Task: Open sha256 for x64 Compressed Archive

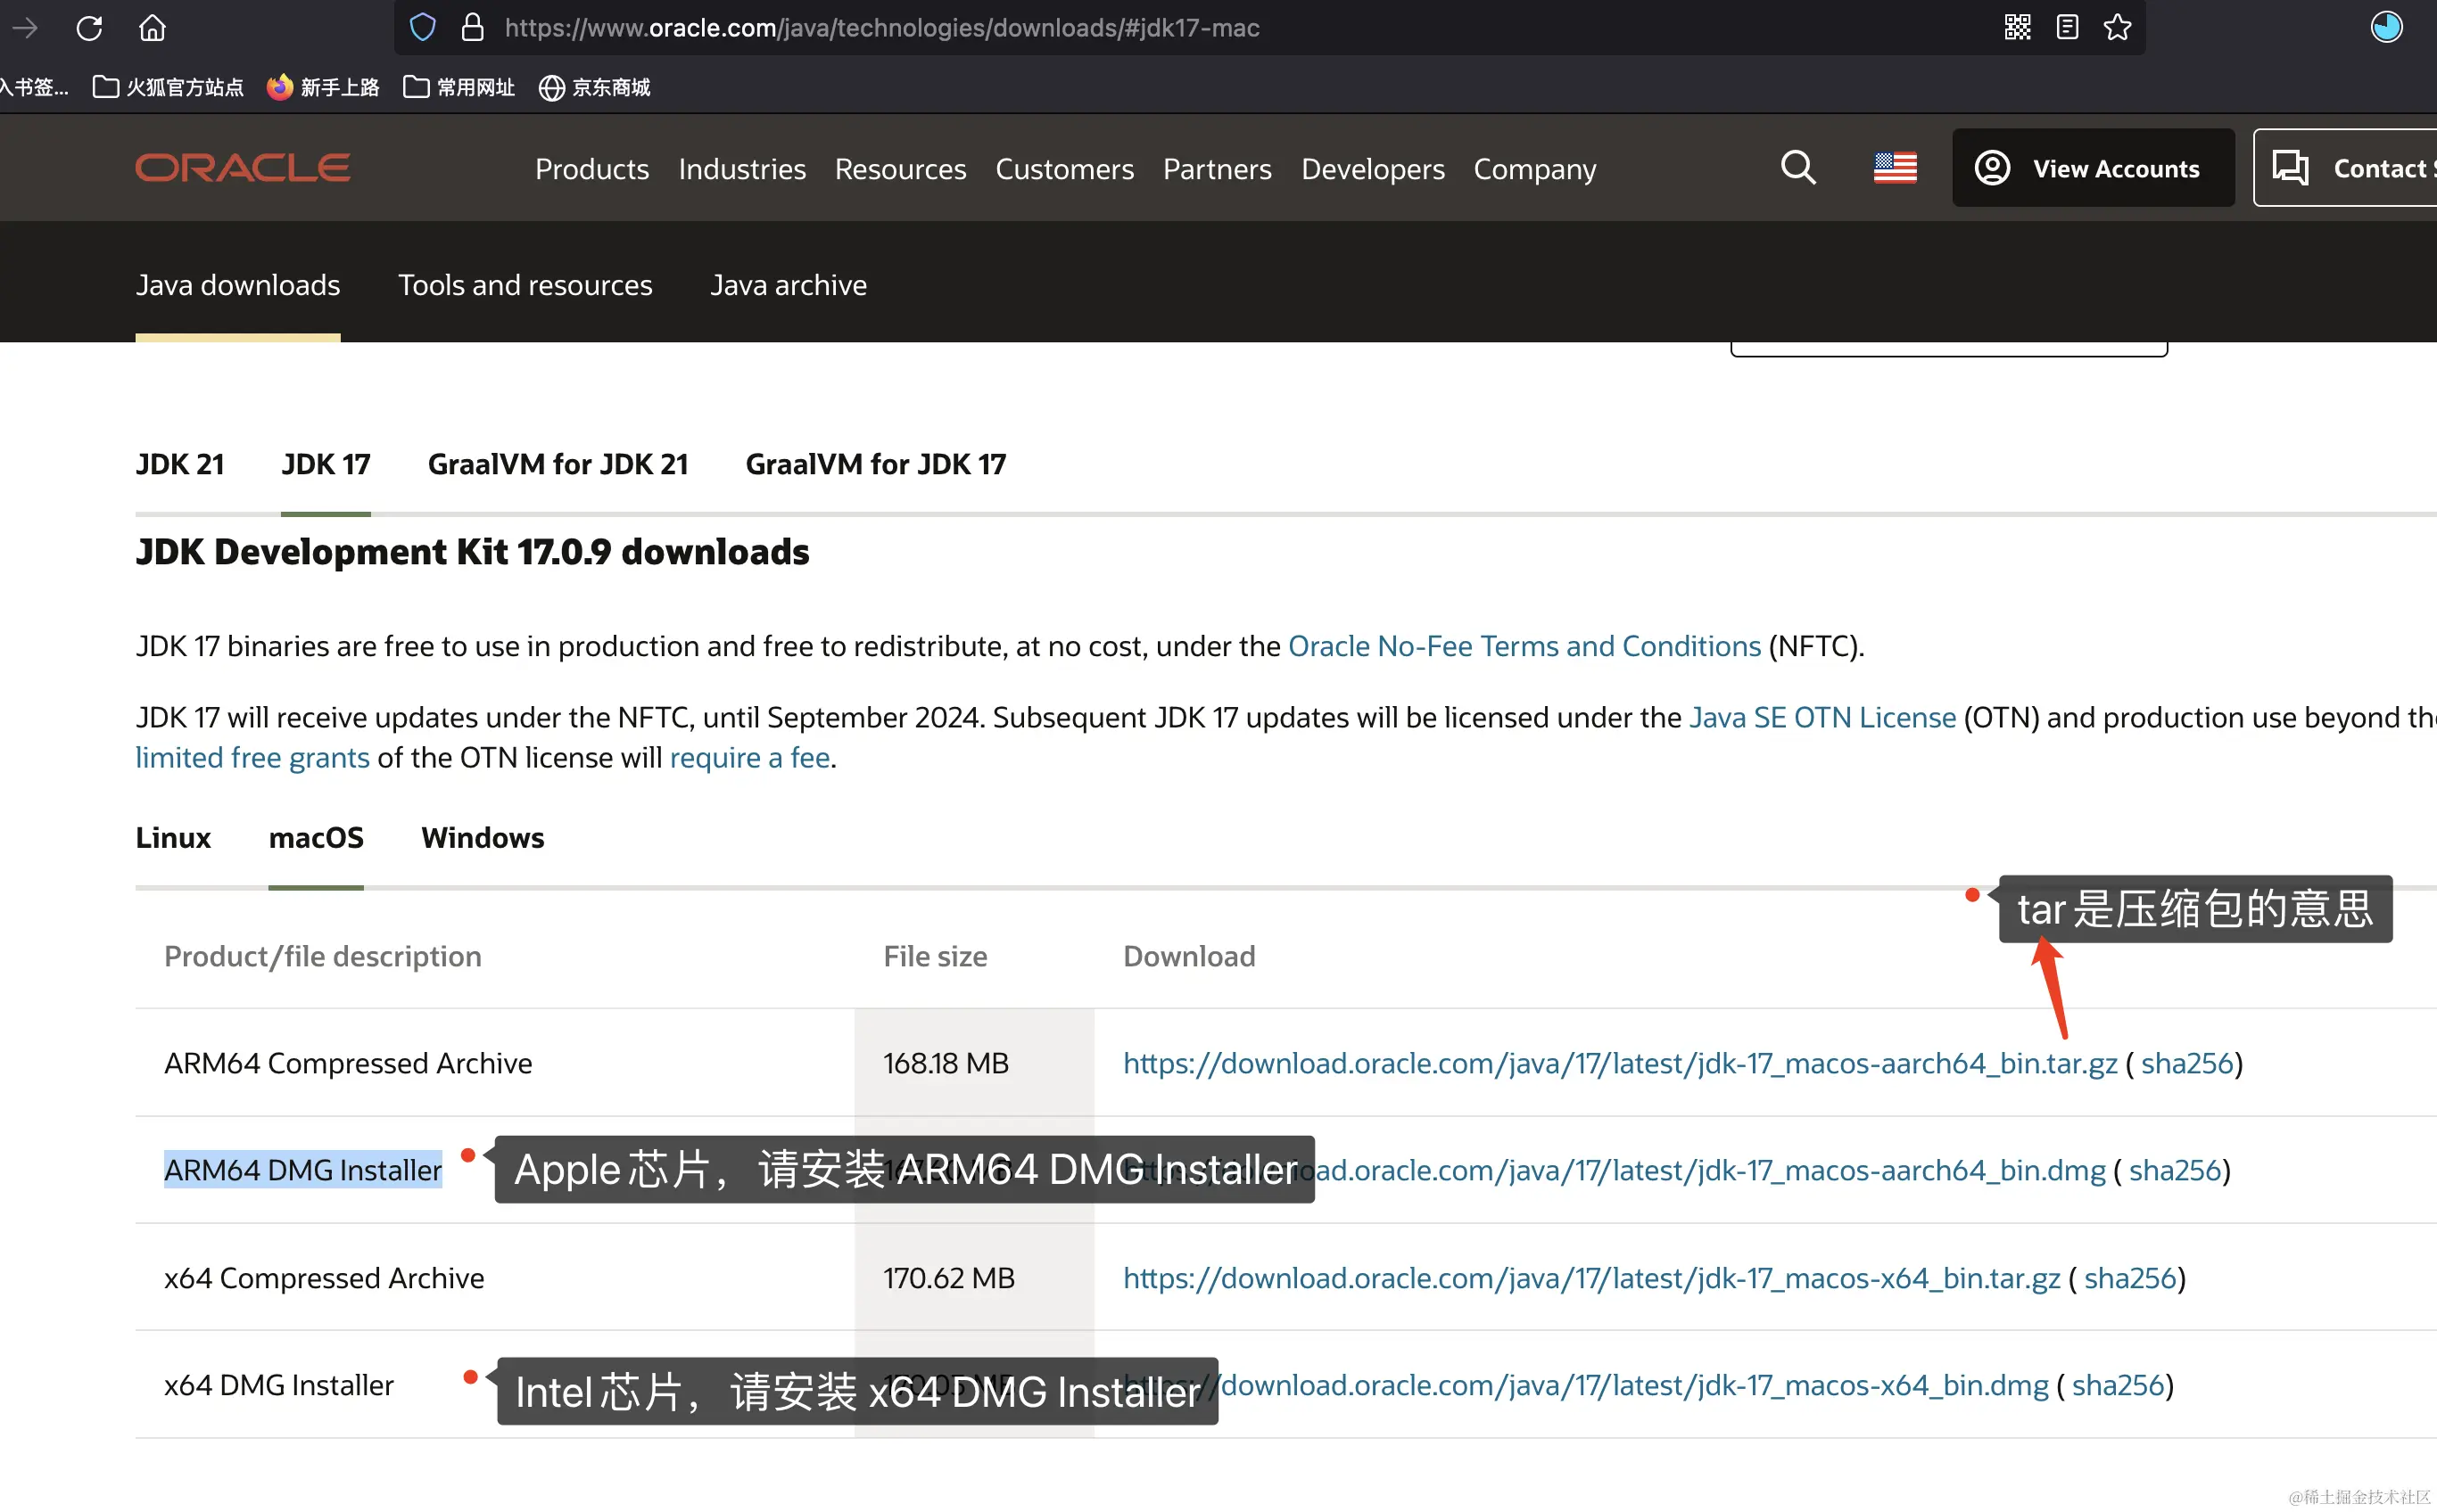Action: click(2130, 1279)
